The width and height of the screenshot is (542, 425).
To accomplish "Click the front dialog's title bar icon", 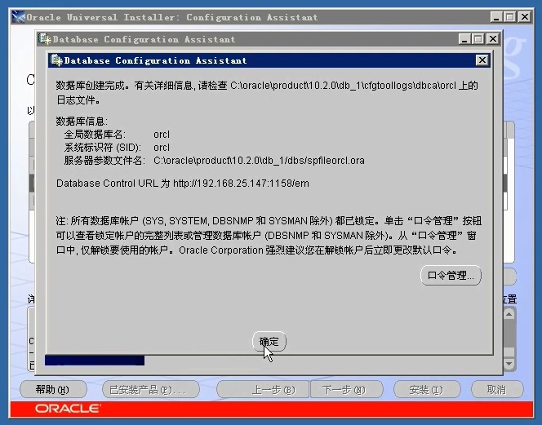I will click(56, 60).
